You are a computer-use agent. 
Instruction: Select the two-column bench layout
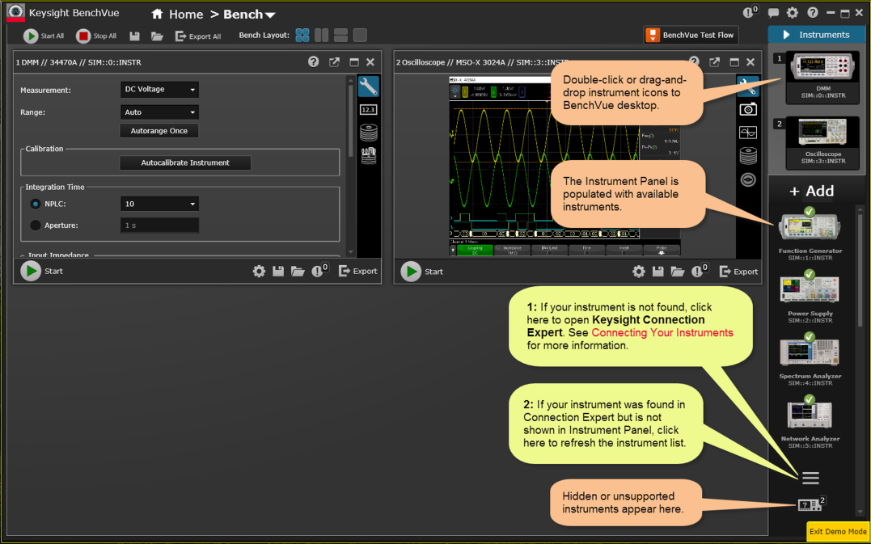322,36
